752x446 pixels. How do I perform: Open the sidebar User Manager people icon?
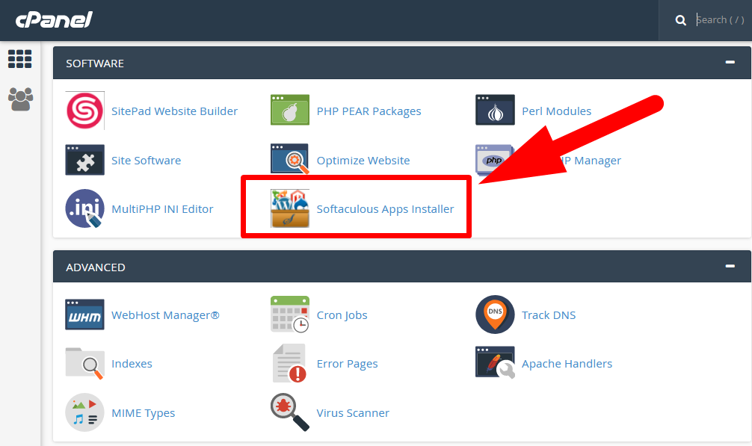[x=21, y=99]
